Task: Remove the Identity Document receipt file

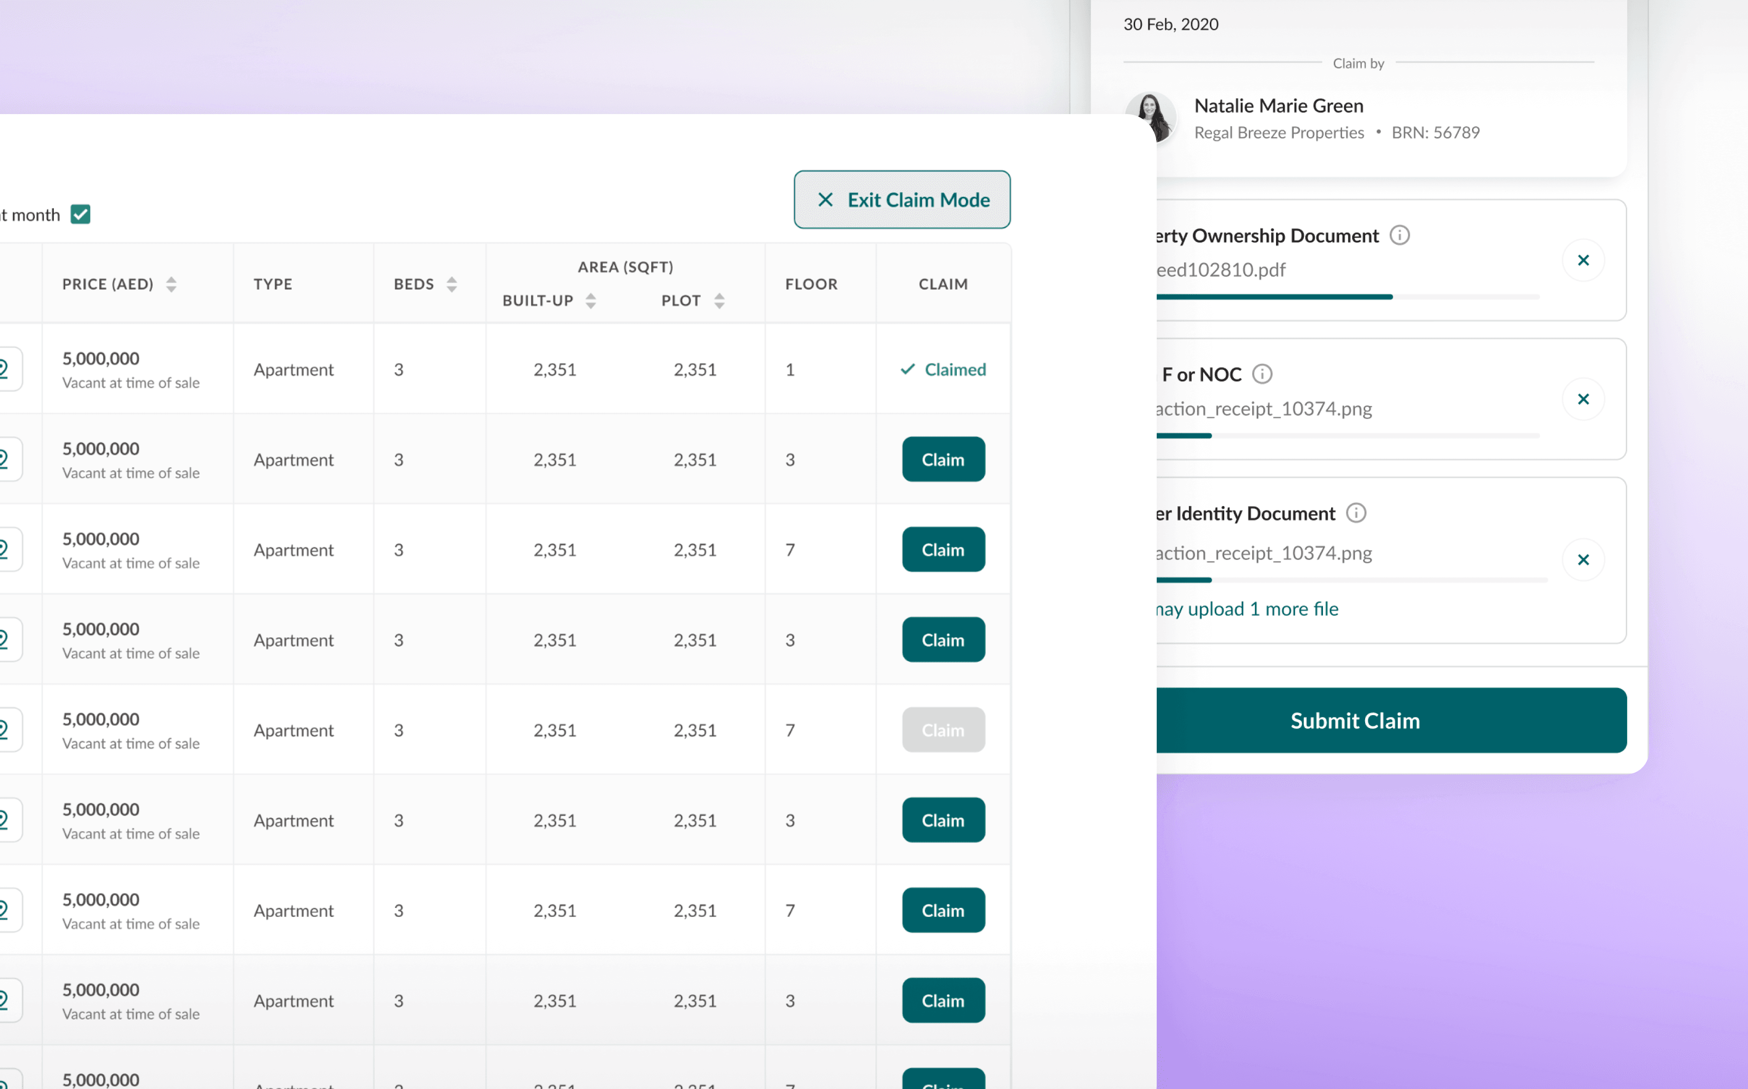Action: click(1582, 560)
